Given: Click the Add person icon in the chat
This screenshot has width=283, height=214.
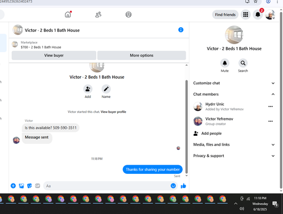Looking at the screenshot, I should point(88,89).
